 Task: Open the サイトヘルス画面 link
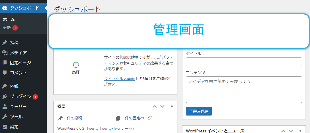coord(119,79)
